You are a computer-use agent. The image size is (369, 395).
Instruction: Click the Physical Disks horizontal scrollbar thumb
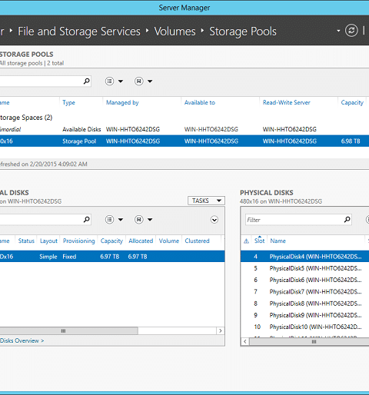pos(309,341)
